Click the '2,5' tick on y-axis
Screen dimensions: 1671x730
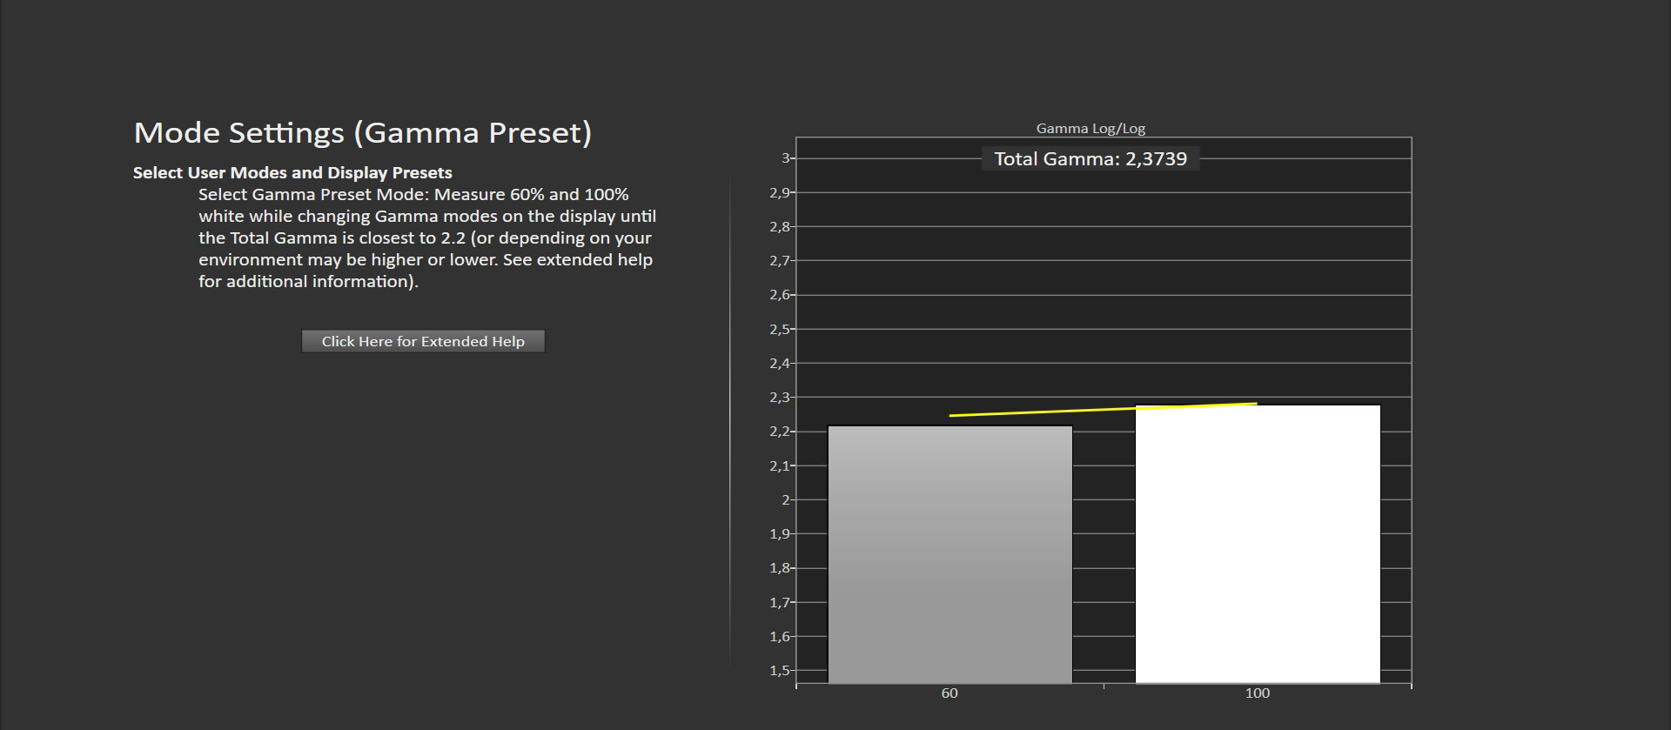780,330
